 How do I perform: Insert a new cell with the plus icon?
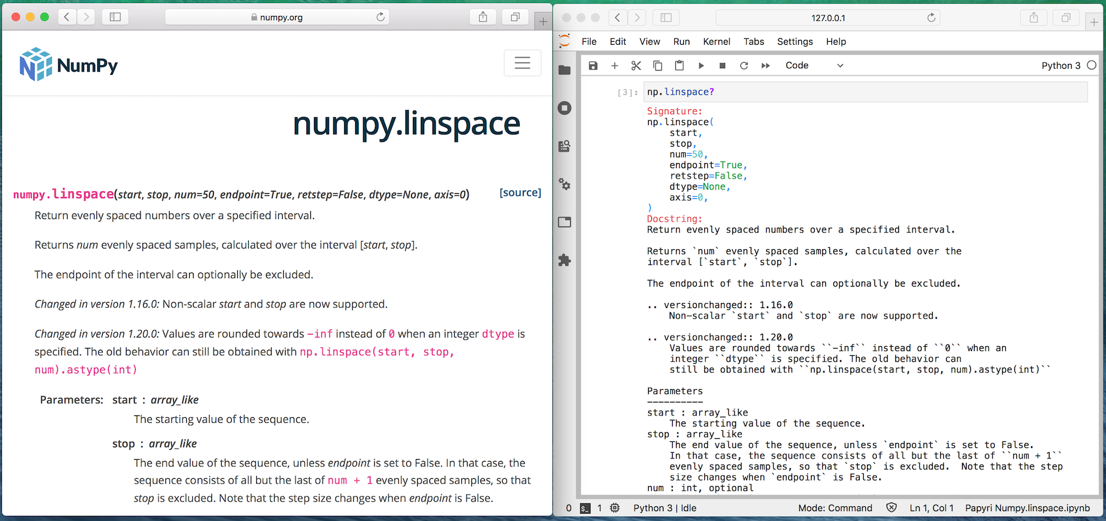pos(614,66)
